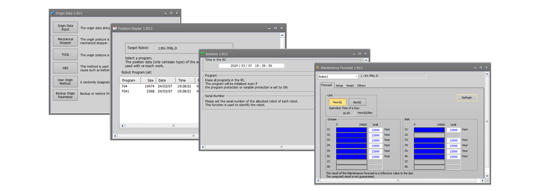Choose the Mechanical Stopper origin method
548x191 pixels.
65,41
